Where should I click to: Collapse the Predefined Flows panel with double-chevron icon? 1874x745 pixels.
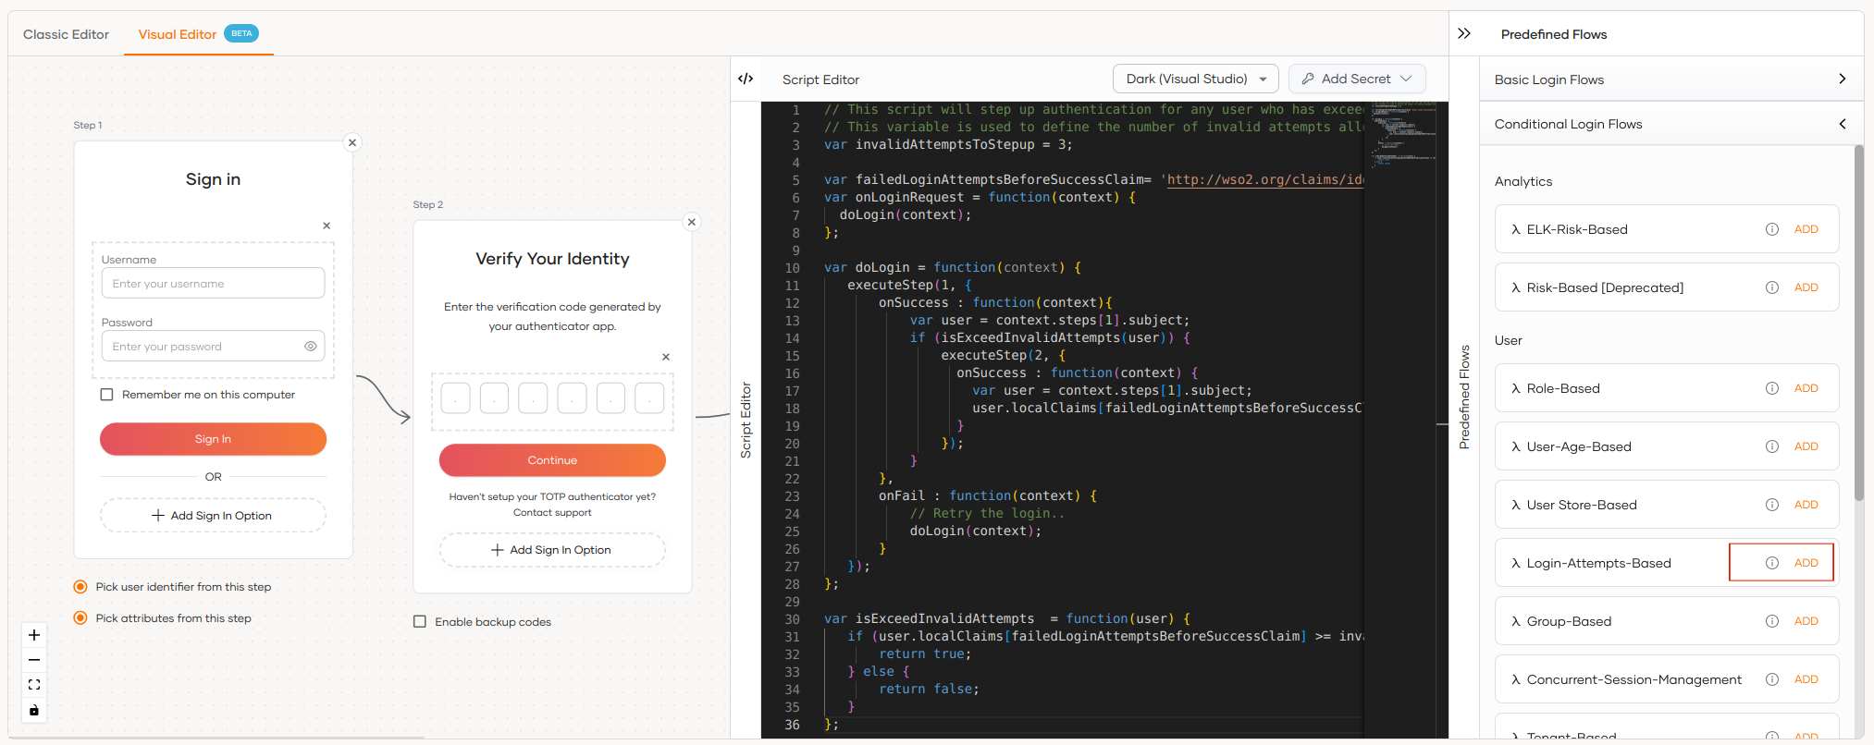tap(1464, 33)
